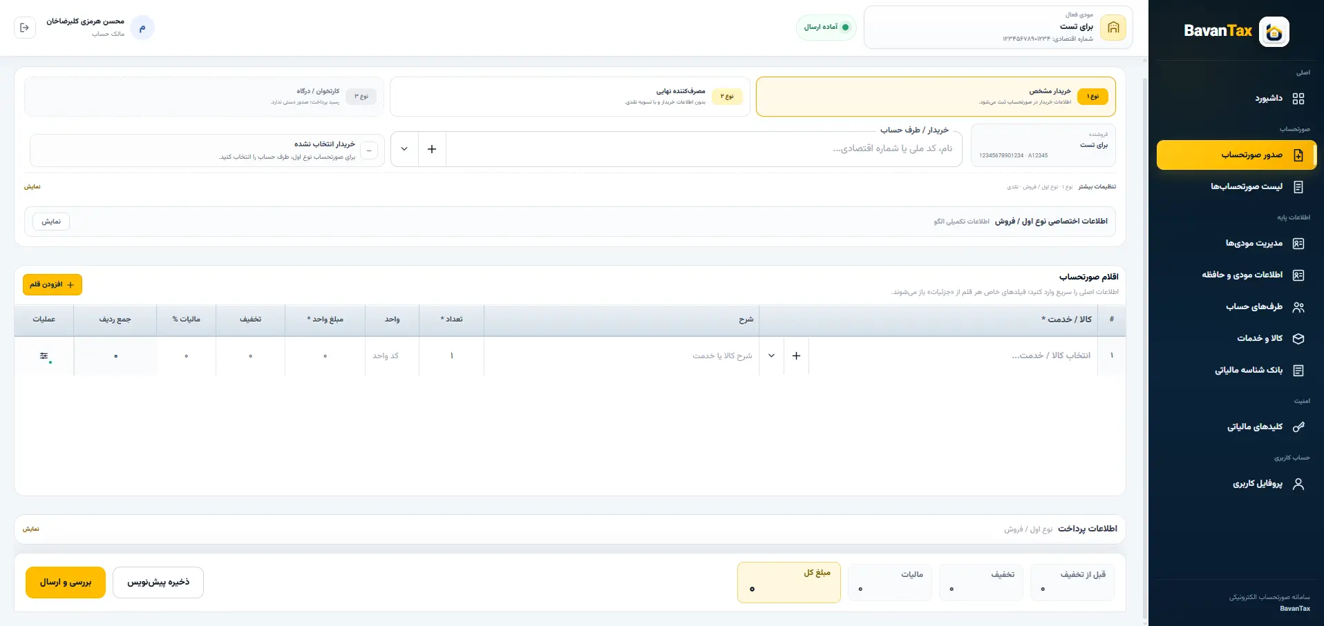This screenshot has height=626, width=1324.
Task: Expand the goods/service dropdown chevron in row 1
Action: point(771,355)
